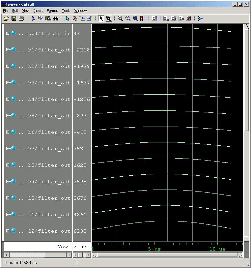Viewport: 251px width, 268px height.
Task: Click the 10 us timeline label
Action: (x=217, y=249)
